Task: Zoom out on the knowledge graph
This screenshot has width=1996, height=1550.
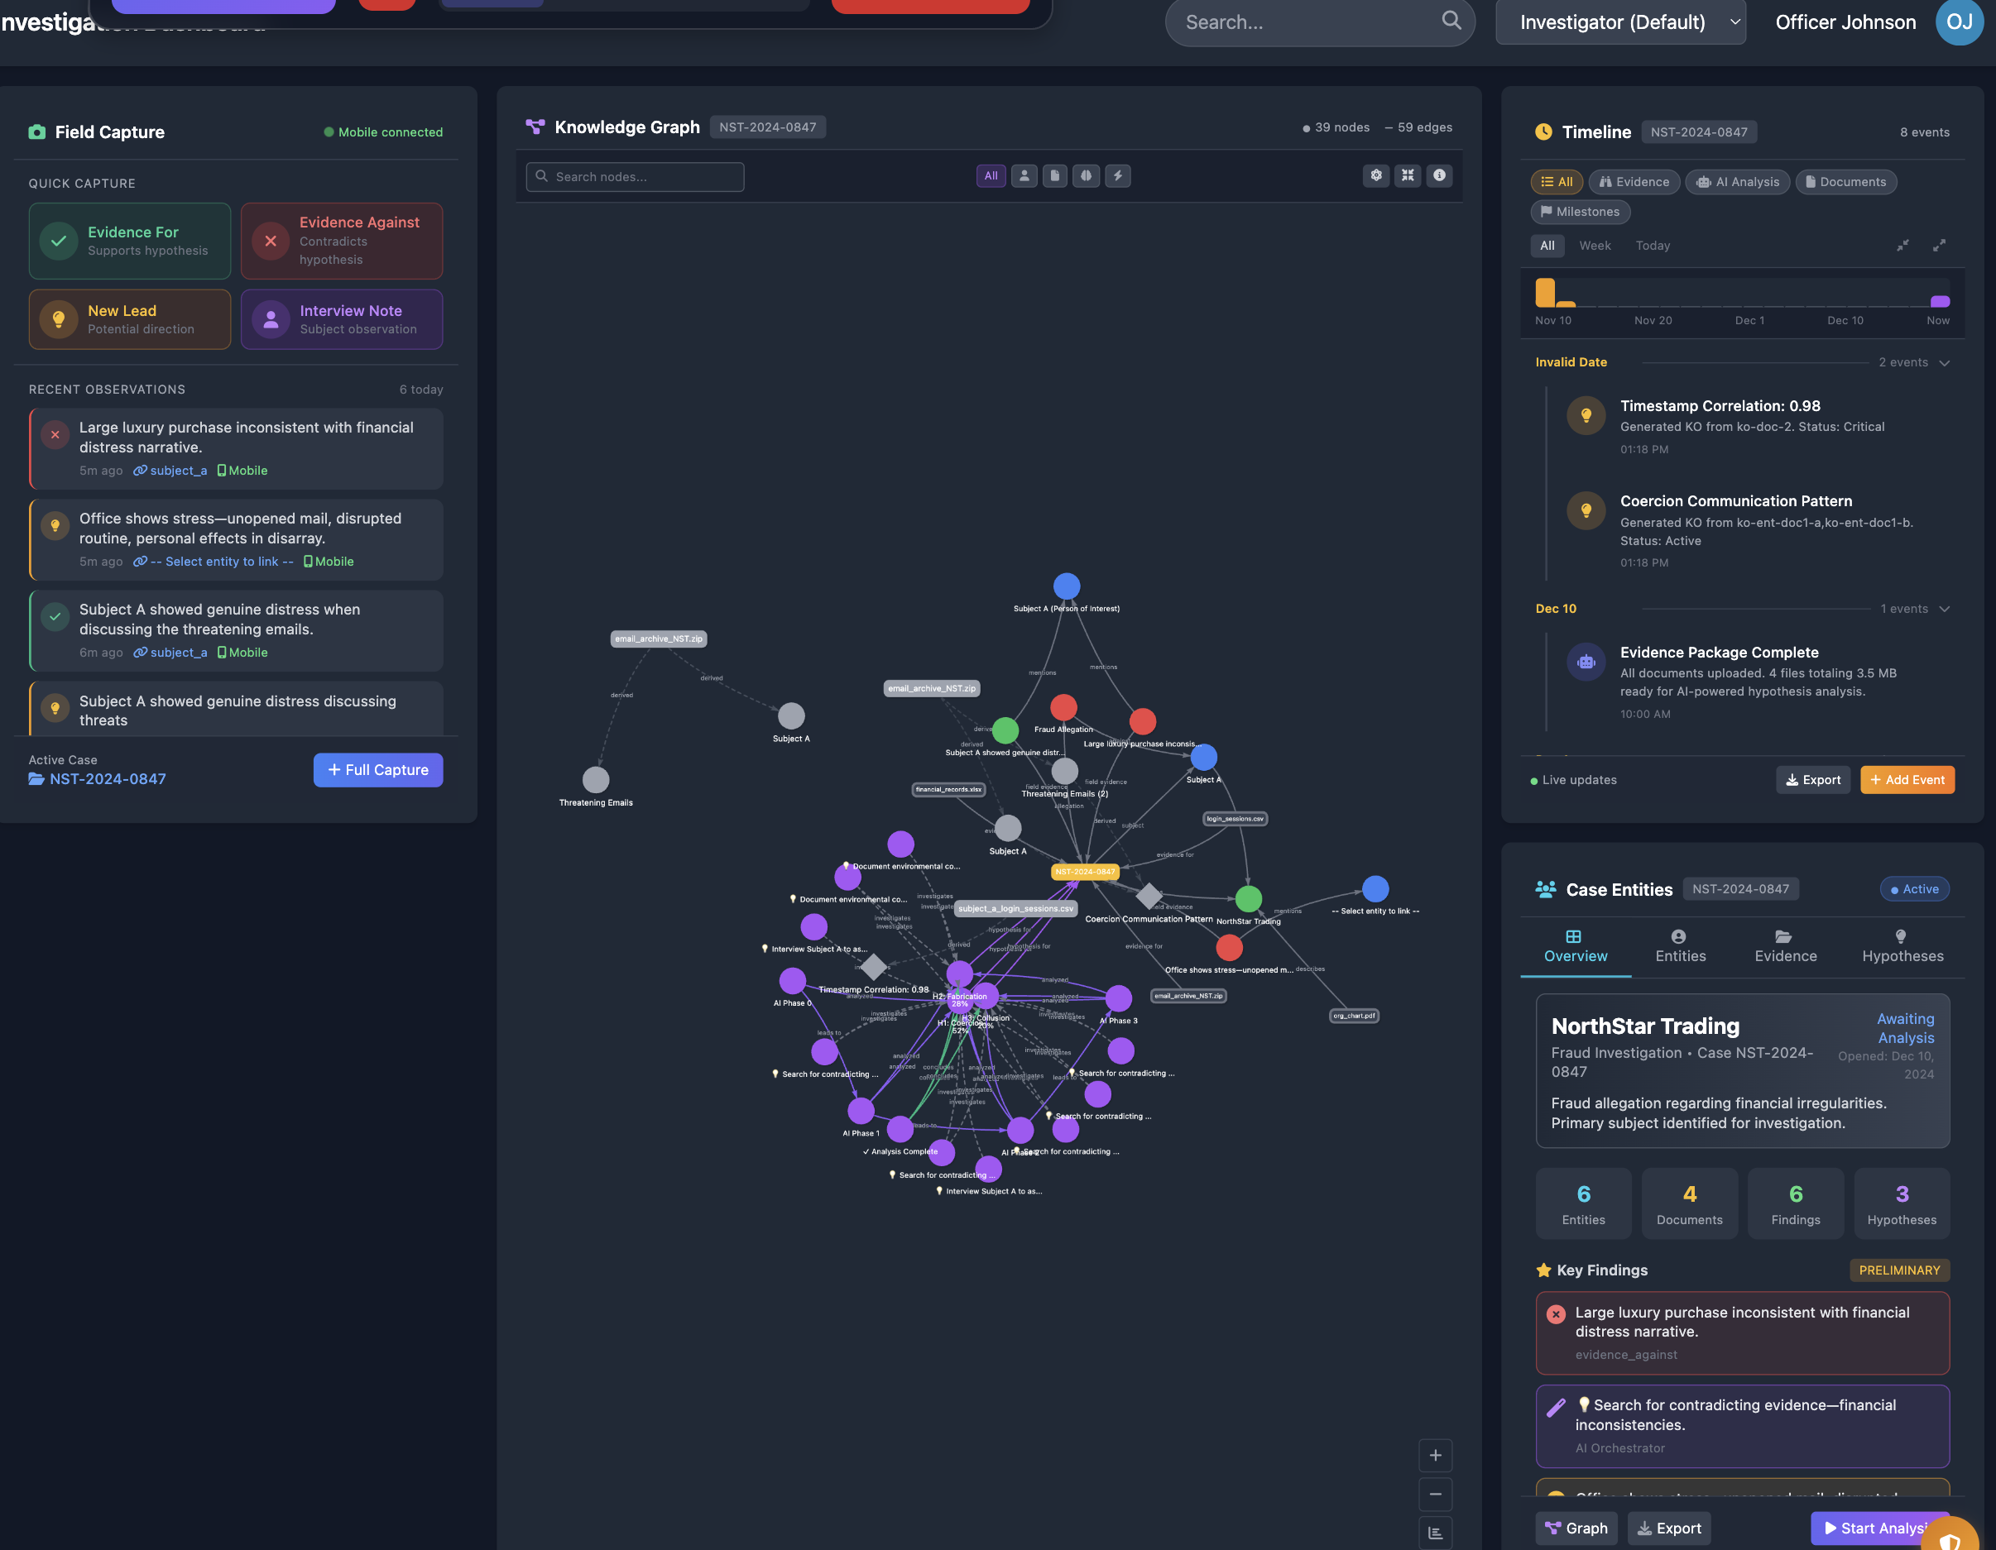Action: [1435, 1495]
